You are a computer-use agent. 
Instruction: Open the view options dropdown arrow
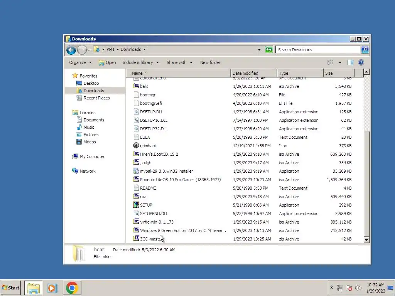340,62
